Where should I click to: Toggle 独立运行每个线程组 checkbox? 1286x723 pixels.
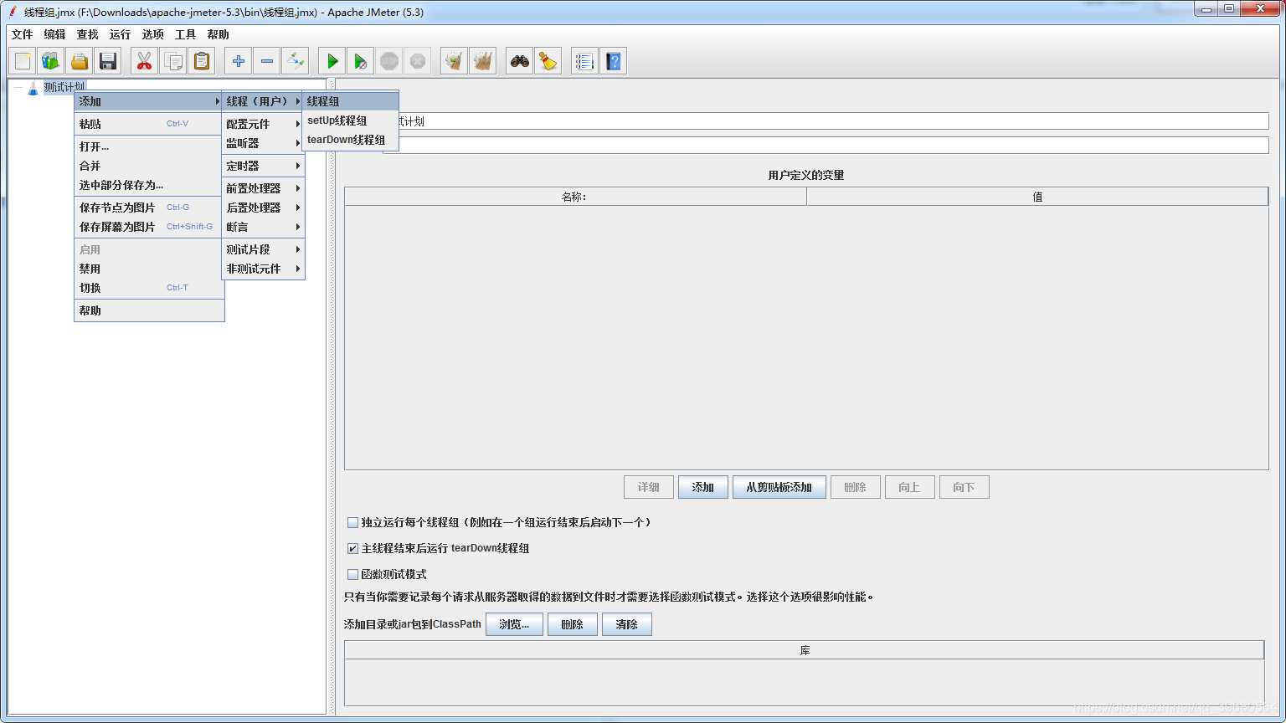point(352,522)
